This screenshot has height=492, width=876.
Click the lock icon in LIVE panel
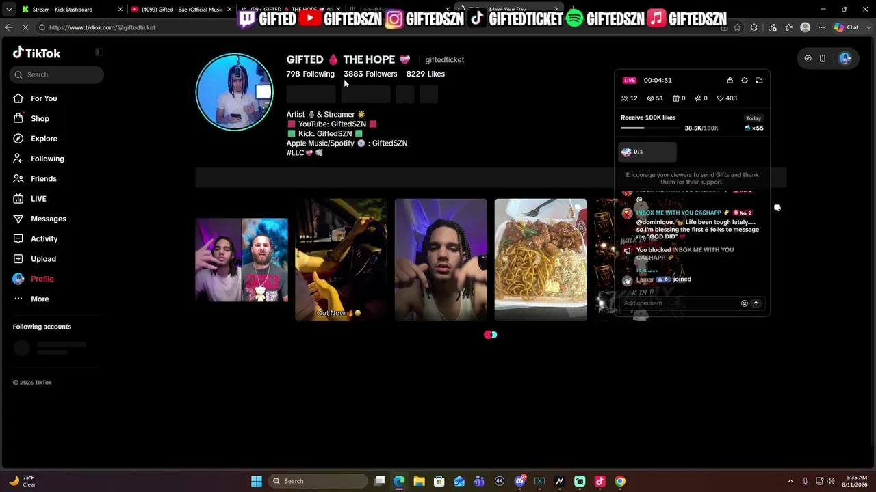point(730,81)
